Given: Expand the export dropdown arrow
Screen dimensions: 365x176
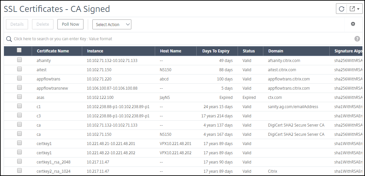Looking at the screenshot, I should (x=358, y=9).
